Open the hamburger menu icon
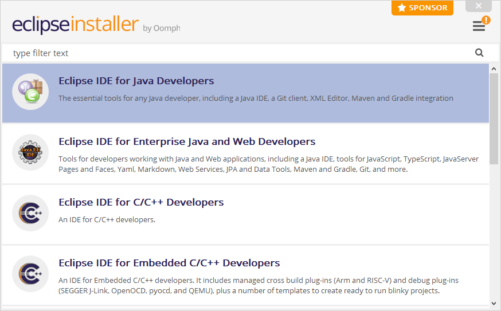This screenshot has width=501, height=311. point(479,26)
